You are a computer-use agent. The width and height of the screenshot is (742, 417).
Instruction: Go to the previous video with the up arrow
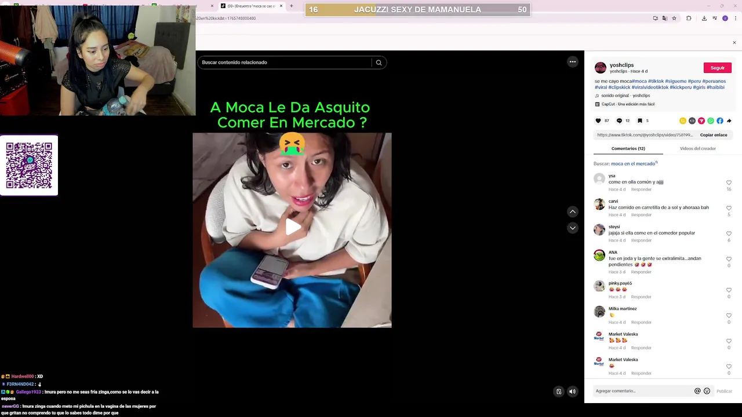coord(573,211)
